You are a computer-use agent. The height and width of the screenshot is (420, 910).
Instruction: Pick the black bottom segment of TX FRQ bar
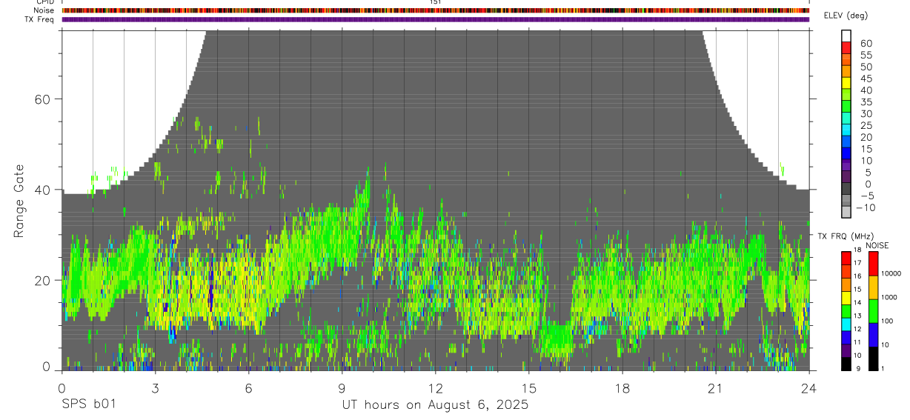coord(846,364)
